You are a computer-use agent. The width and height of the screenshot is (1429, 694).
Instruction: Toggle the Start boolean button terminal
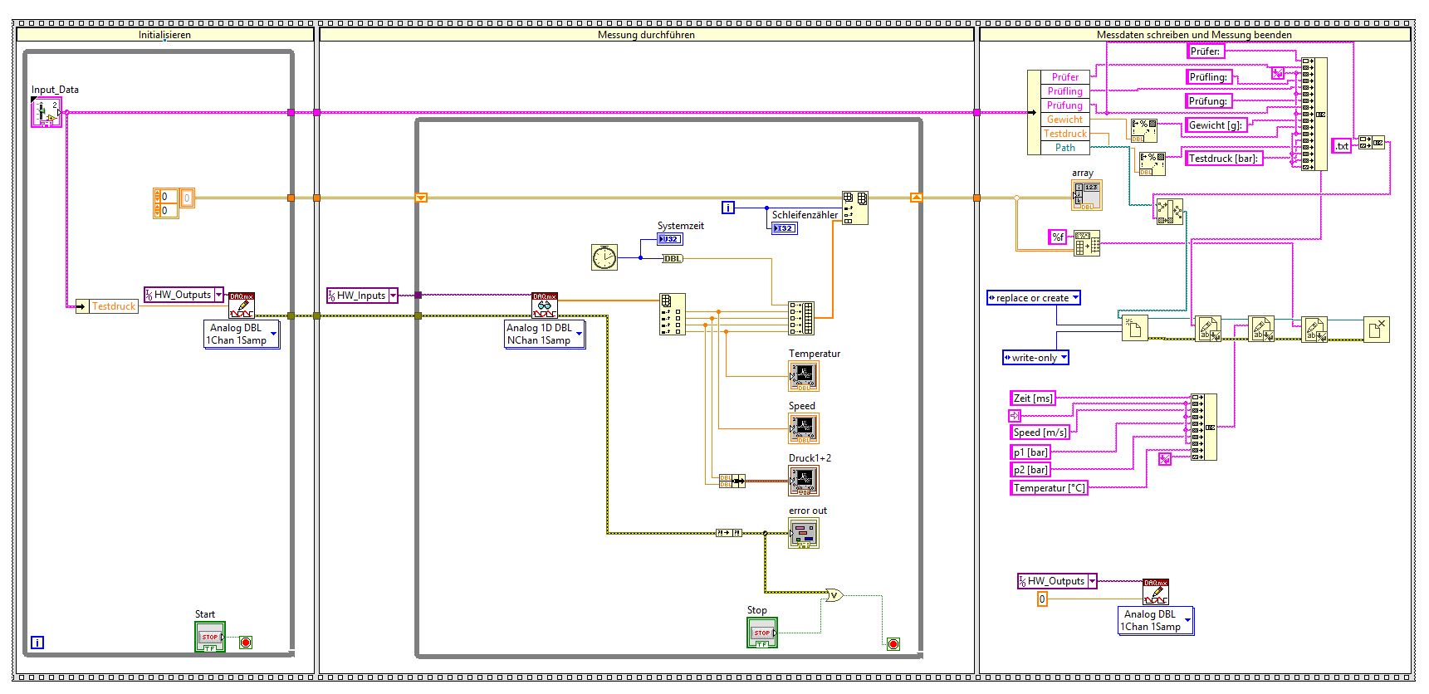pyautogui.click(x=210, y=637)
